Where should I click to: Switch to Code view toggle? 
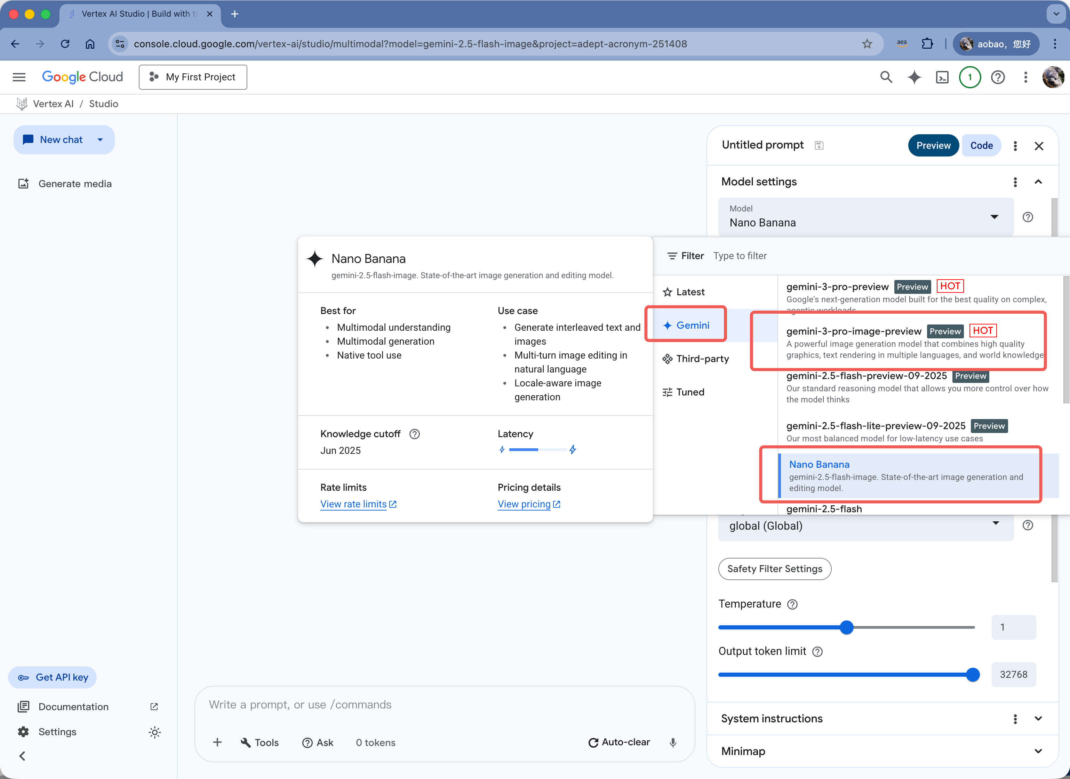pos(981,146)
